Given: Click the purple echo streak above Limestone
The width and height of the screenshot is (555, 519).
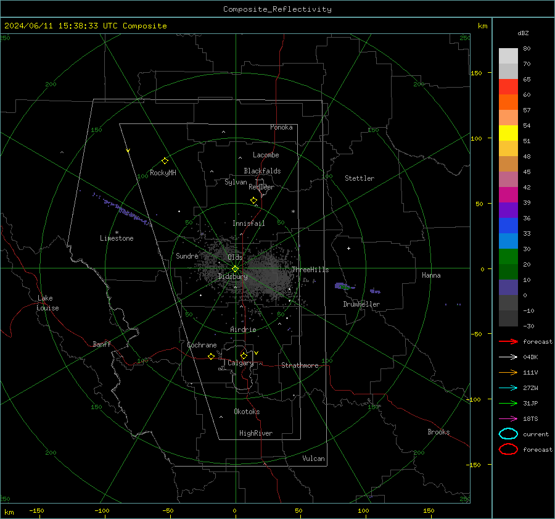Looking at the screenshot, I should [x=122, y=210].
